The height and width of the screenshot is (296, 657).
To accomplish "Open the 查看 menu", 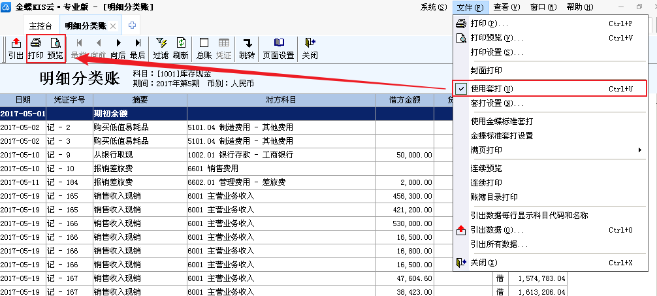I will (506, 7).
